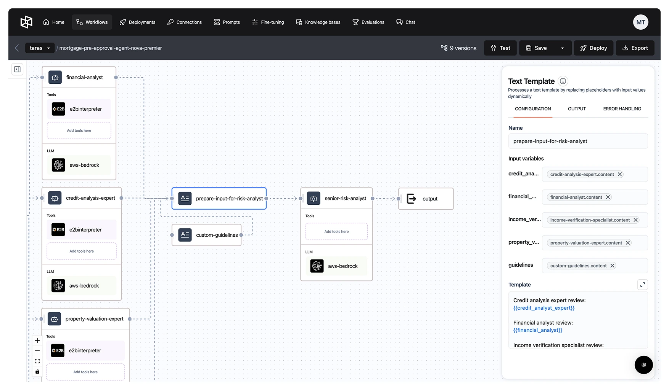
Task: Switch to the CONFIGURATION tab
Action: [533, 109]
